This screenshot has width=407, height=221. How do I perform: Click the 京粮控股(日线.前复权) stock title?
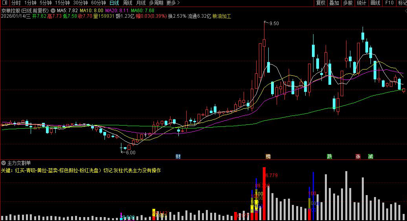click(x=25, y=11)
